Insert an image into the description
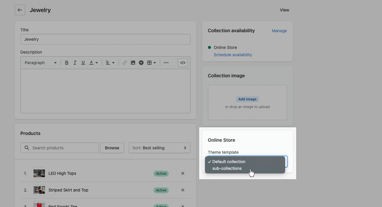Viewport: 382px width, 207px height. coord(133,63)
